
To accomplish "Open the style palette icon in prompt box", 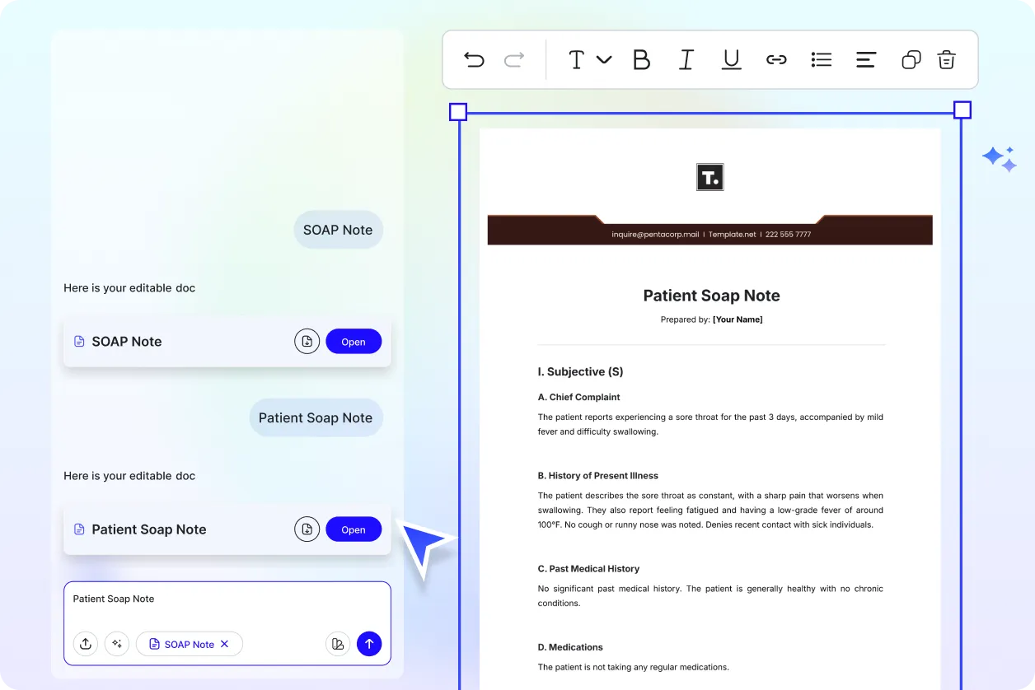I will click(x=338, y=644).
